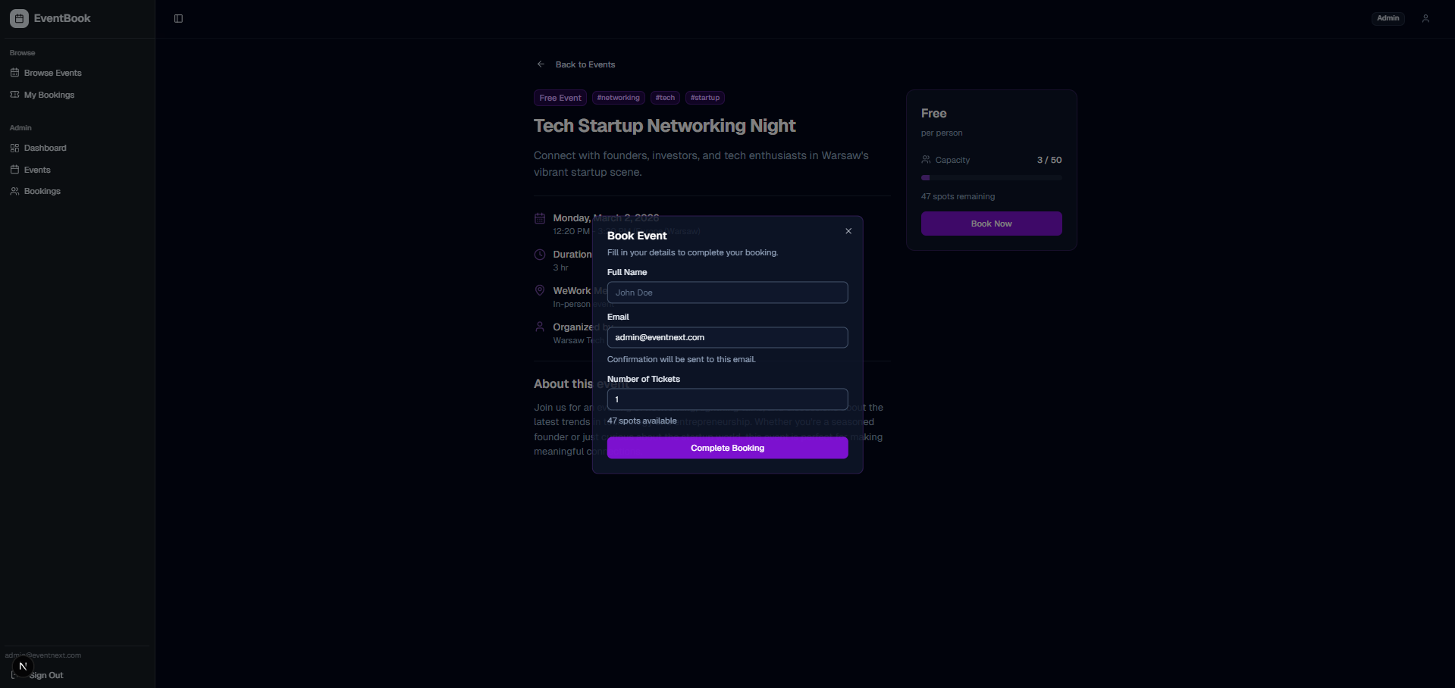This screenshot has height=688, width=1455.
Task: Click the capacity people icon on price card
Action: pos(926,159)
